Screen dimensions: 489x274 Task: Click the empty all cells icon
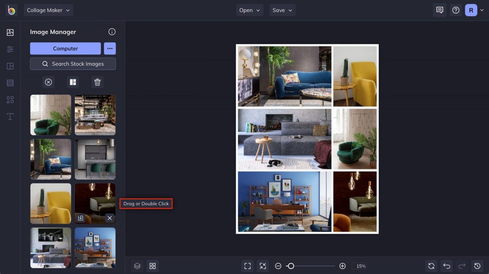pos(48,82)
